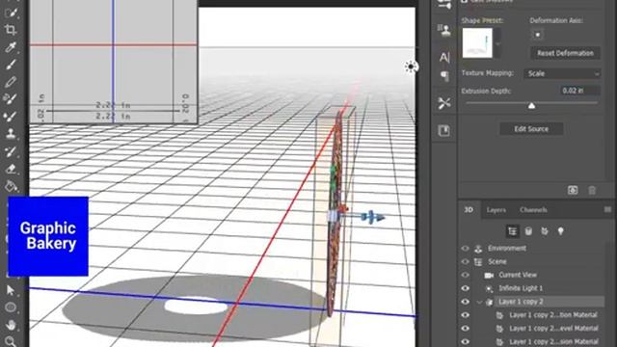This screenshot has width=617, height=347.
Task: Click Reset Deformation button
Action: [565, 53]
